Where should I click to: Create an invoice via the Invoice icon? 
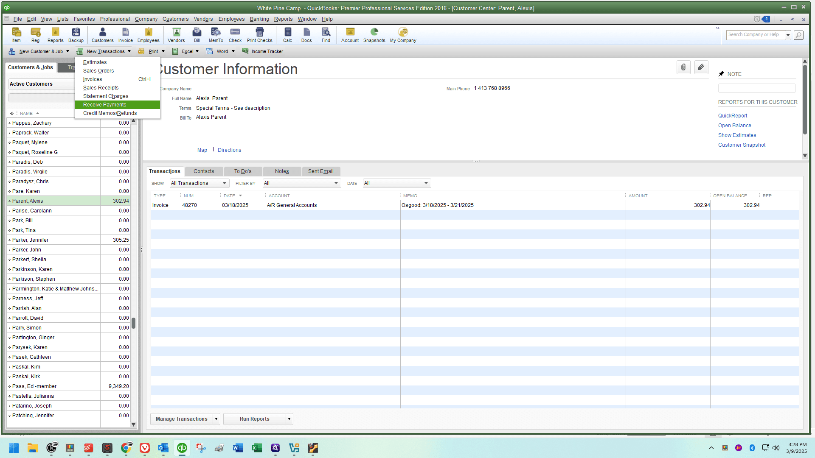pos(126,35)
